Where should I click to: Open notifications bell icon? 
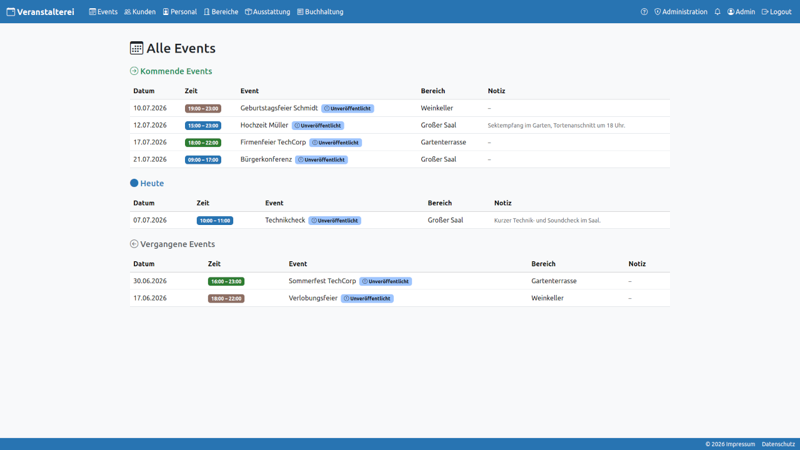(x=717, y=12)
